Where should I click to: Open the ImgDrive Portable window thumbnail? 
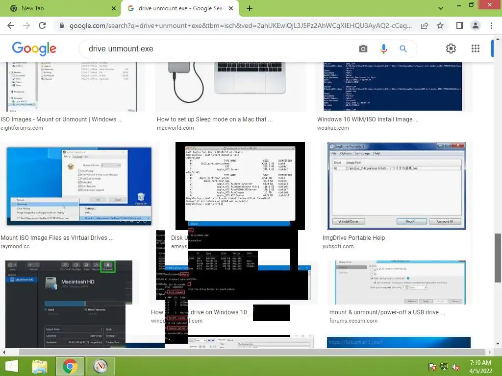(x=397, y=186)
